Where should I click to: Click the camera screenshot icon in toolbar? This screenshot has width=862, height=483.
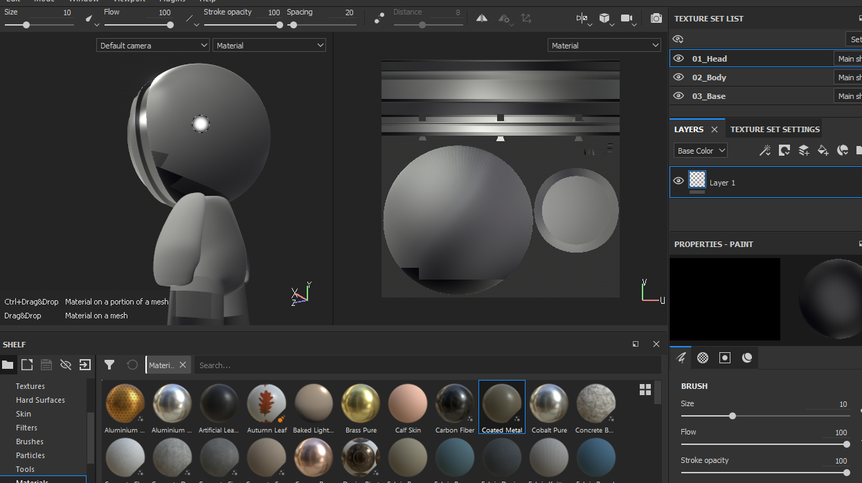656,19
